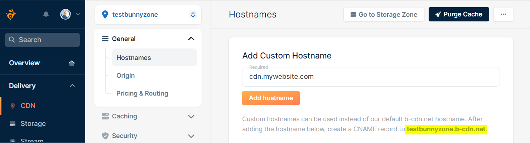Select the Hostnames item
530x143 pixels.
point(154,57)
